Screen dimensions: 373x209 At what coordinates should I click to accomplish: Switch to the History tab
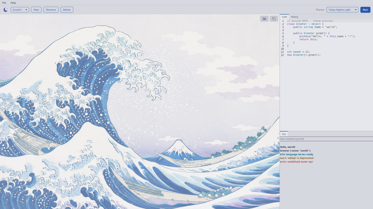(x=295, y=17)
